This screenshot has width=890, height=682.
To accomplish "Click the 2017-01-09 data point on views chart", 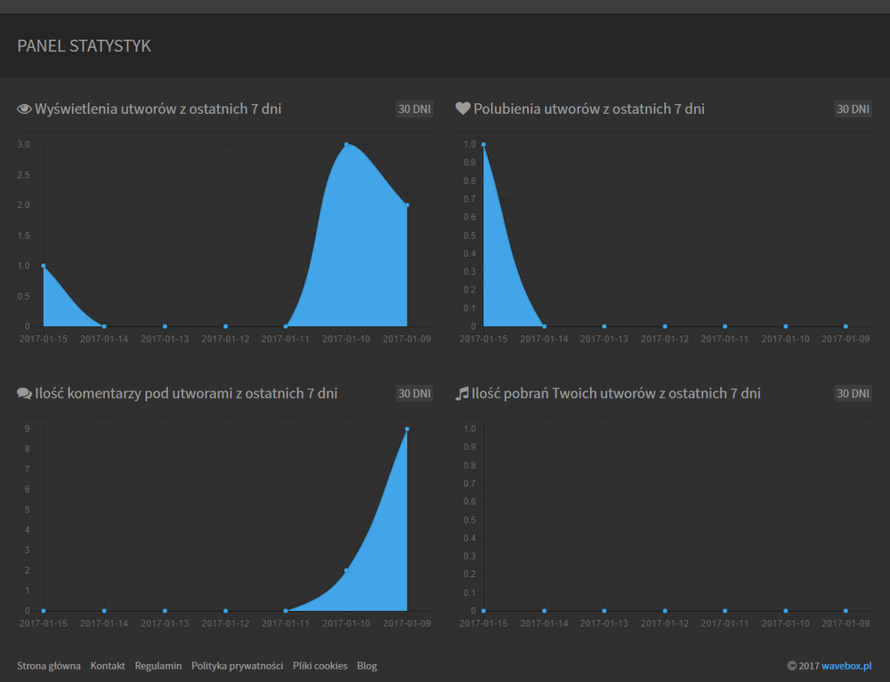I will 407,205.
